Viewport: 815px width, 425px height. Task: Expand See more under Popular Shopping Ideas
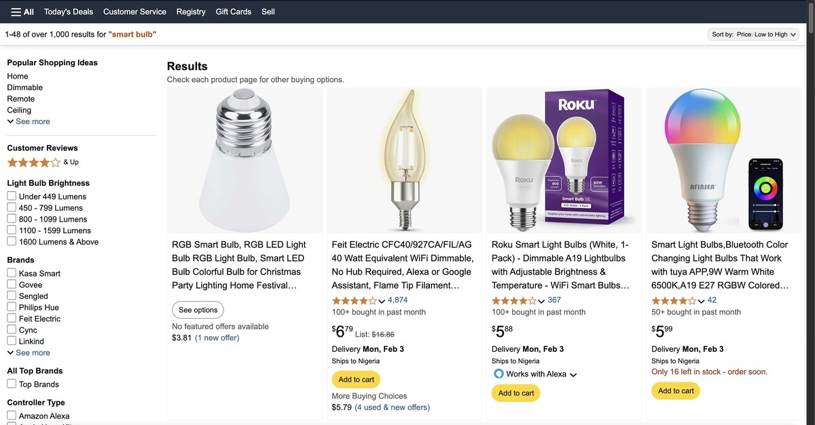(x=29, y=121)
